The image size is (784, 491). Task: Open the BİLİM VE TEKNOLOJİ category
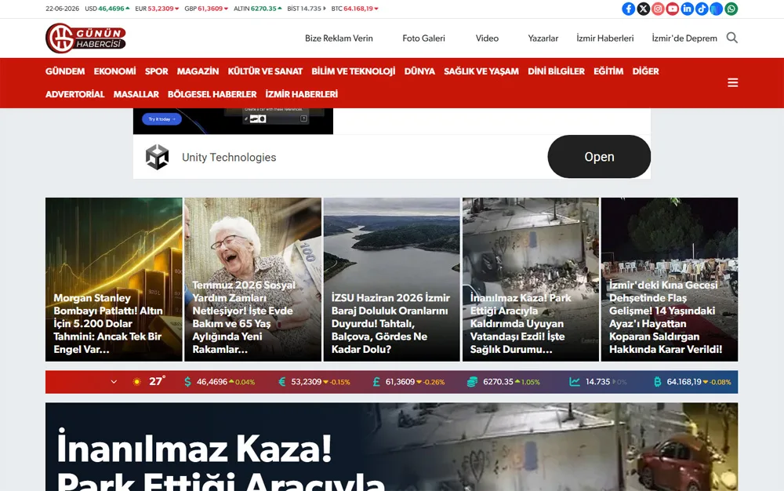click(354, 71)
